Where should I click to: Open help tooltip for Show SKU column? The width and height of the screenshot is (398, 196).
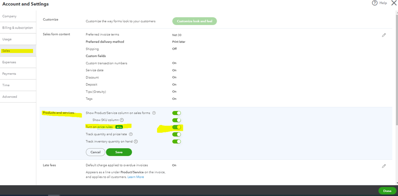click(122, 120)
